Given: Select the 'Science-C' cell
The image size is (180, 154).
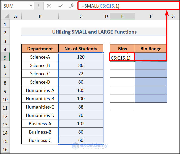Looking at the screenshot, I should [40, 74].
